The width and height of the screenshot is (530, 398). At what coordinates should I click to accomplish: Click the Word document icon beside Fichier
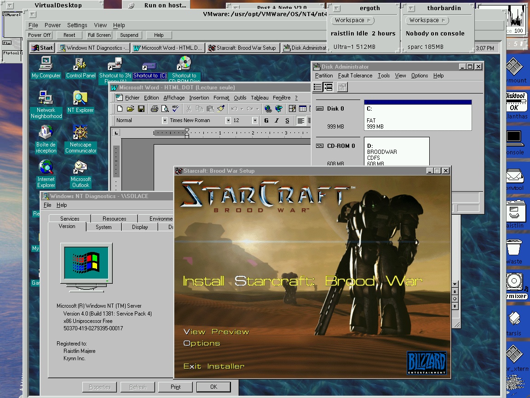pyautogui.click(x=119, y=98)
